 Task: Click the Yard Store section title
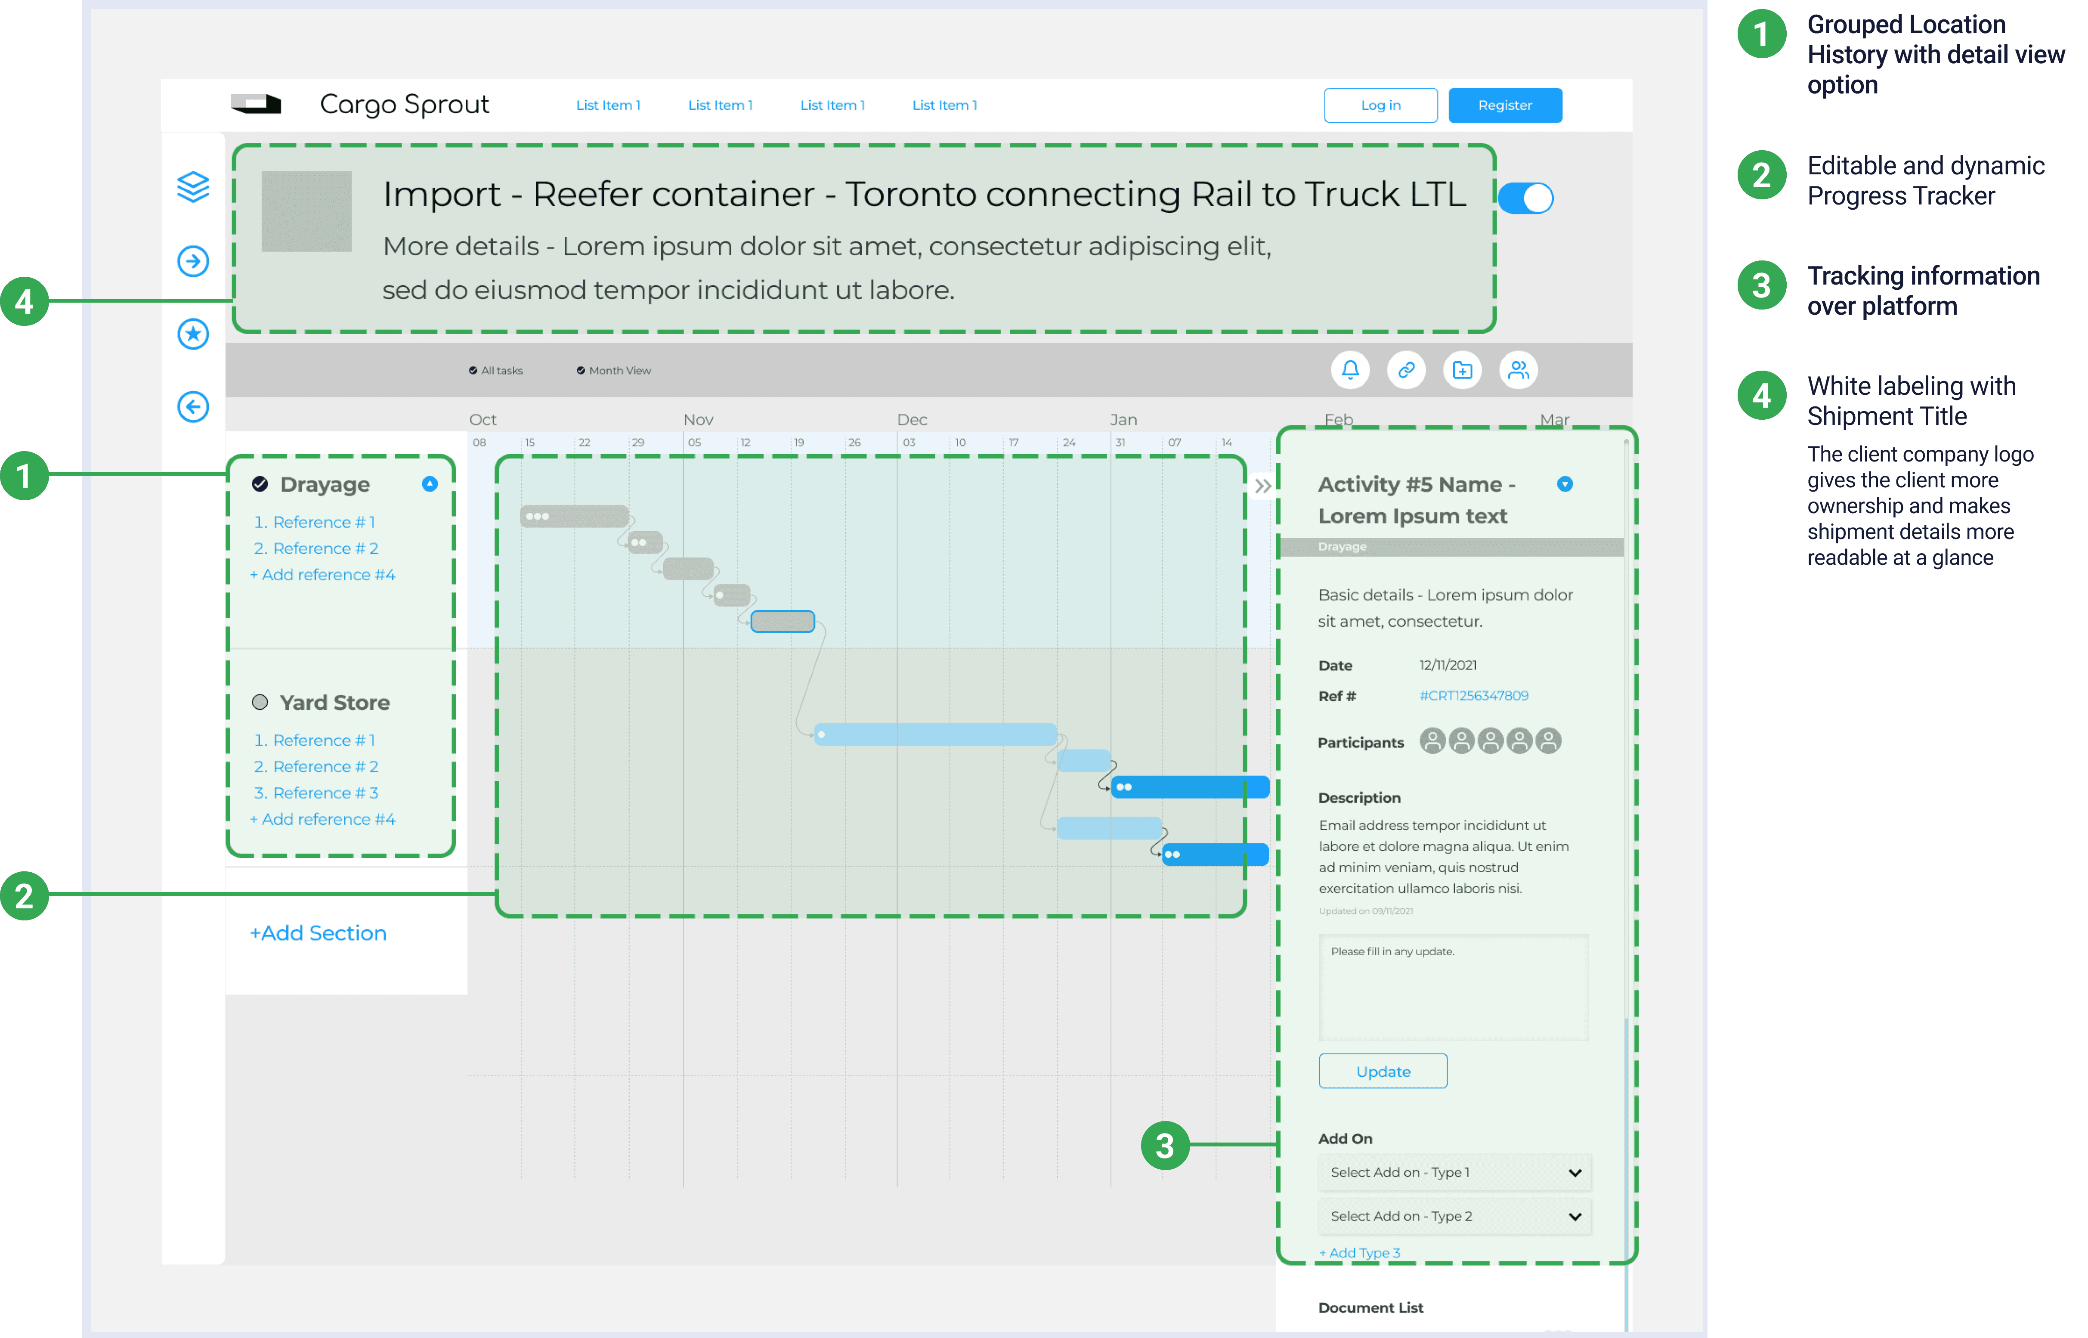click(x=334, y=703)
